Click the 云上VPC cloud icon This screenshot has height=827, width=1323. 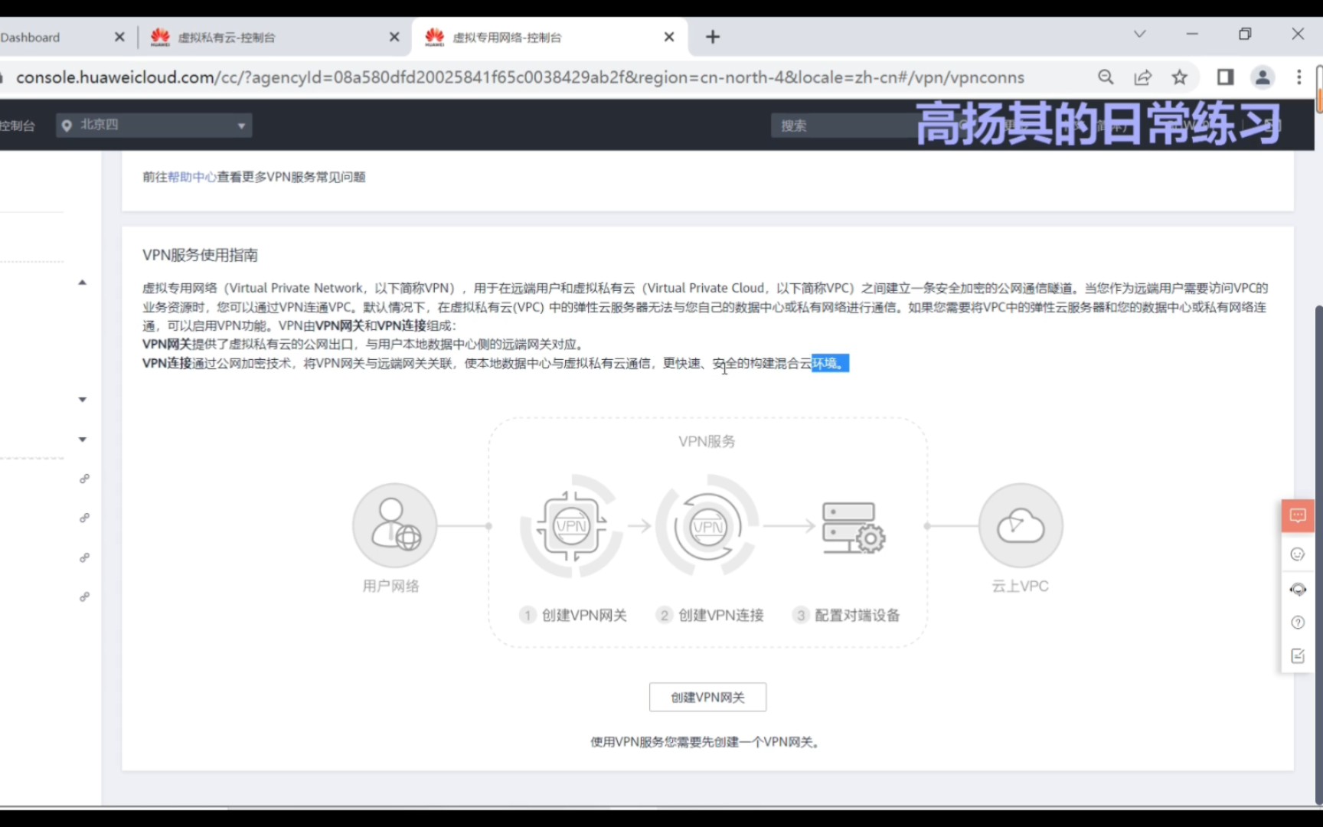tap(1021, 525)
